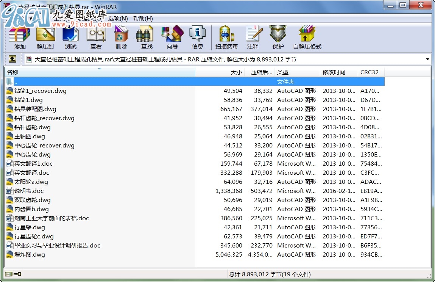
Task: Click the DWG icon of 行星架.dwg
Action: coord(10,227)
